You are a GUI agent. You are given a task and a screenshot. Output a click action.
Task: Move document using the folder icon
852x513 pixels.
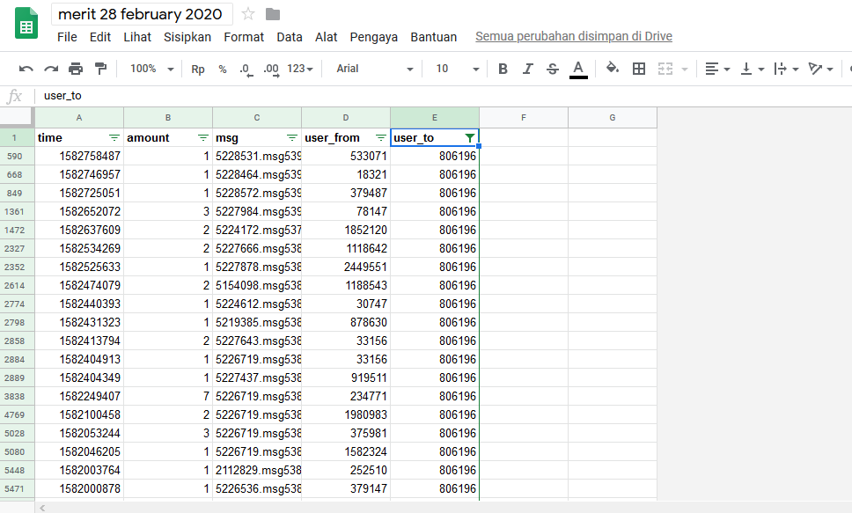point(273,14)
